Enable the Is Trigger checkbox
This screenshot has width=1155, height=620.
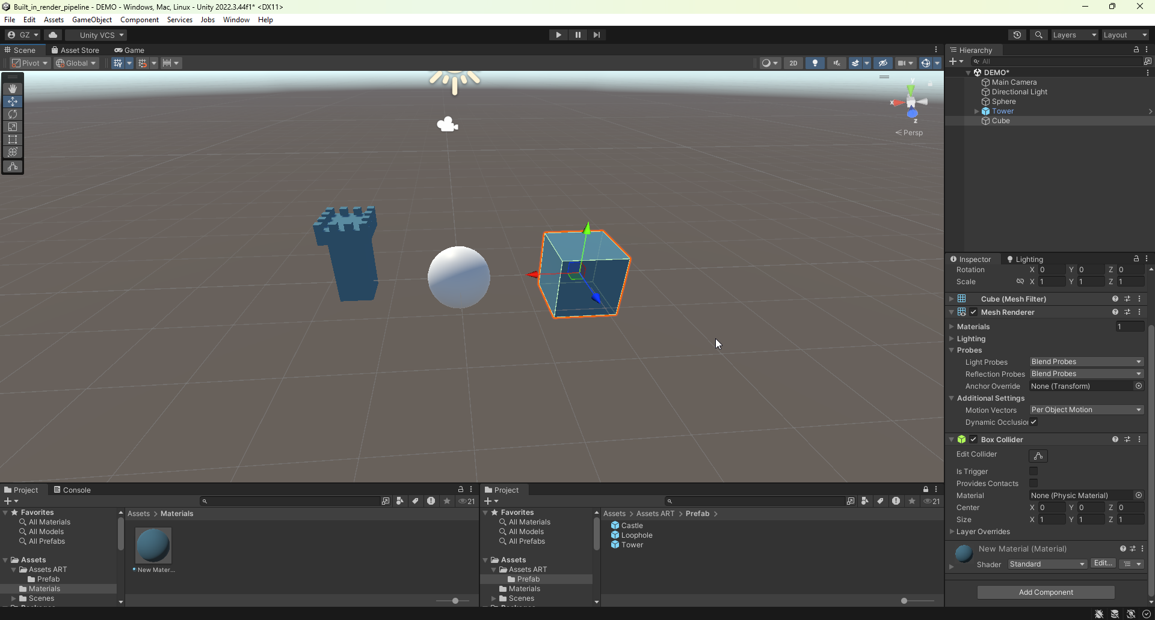1033,471
